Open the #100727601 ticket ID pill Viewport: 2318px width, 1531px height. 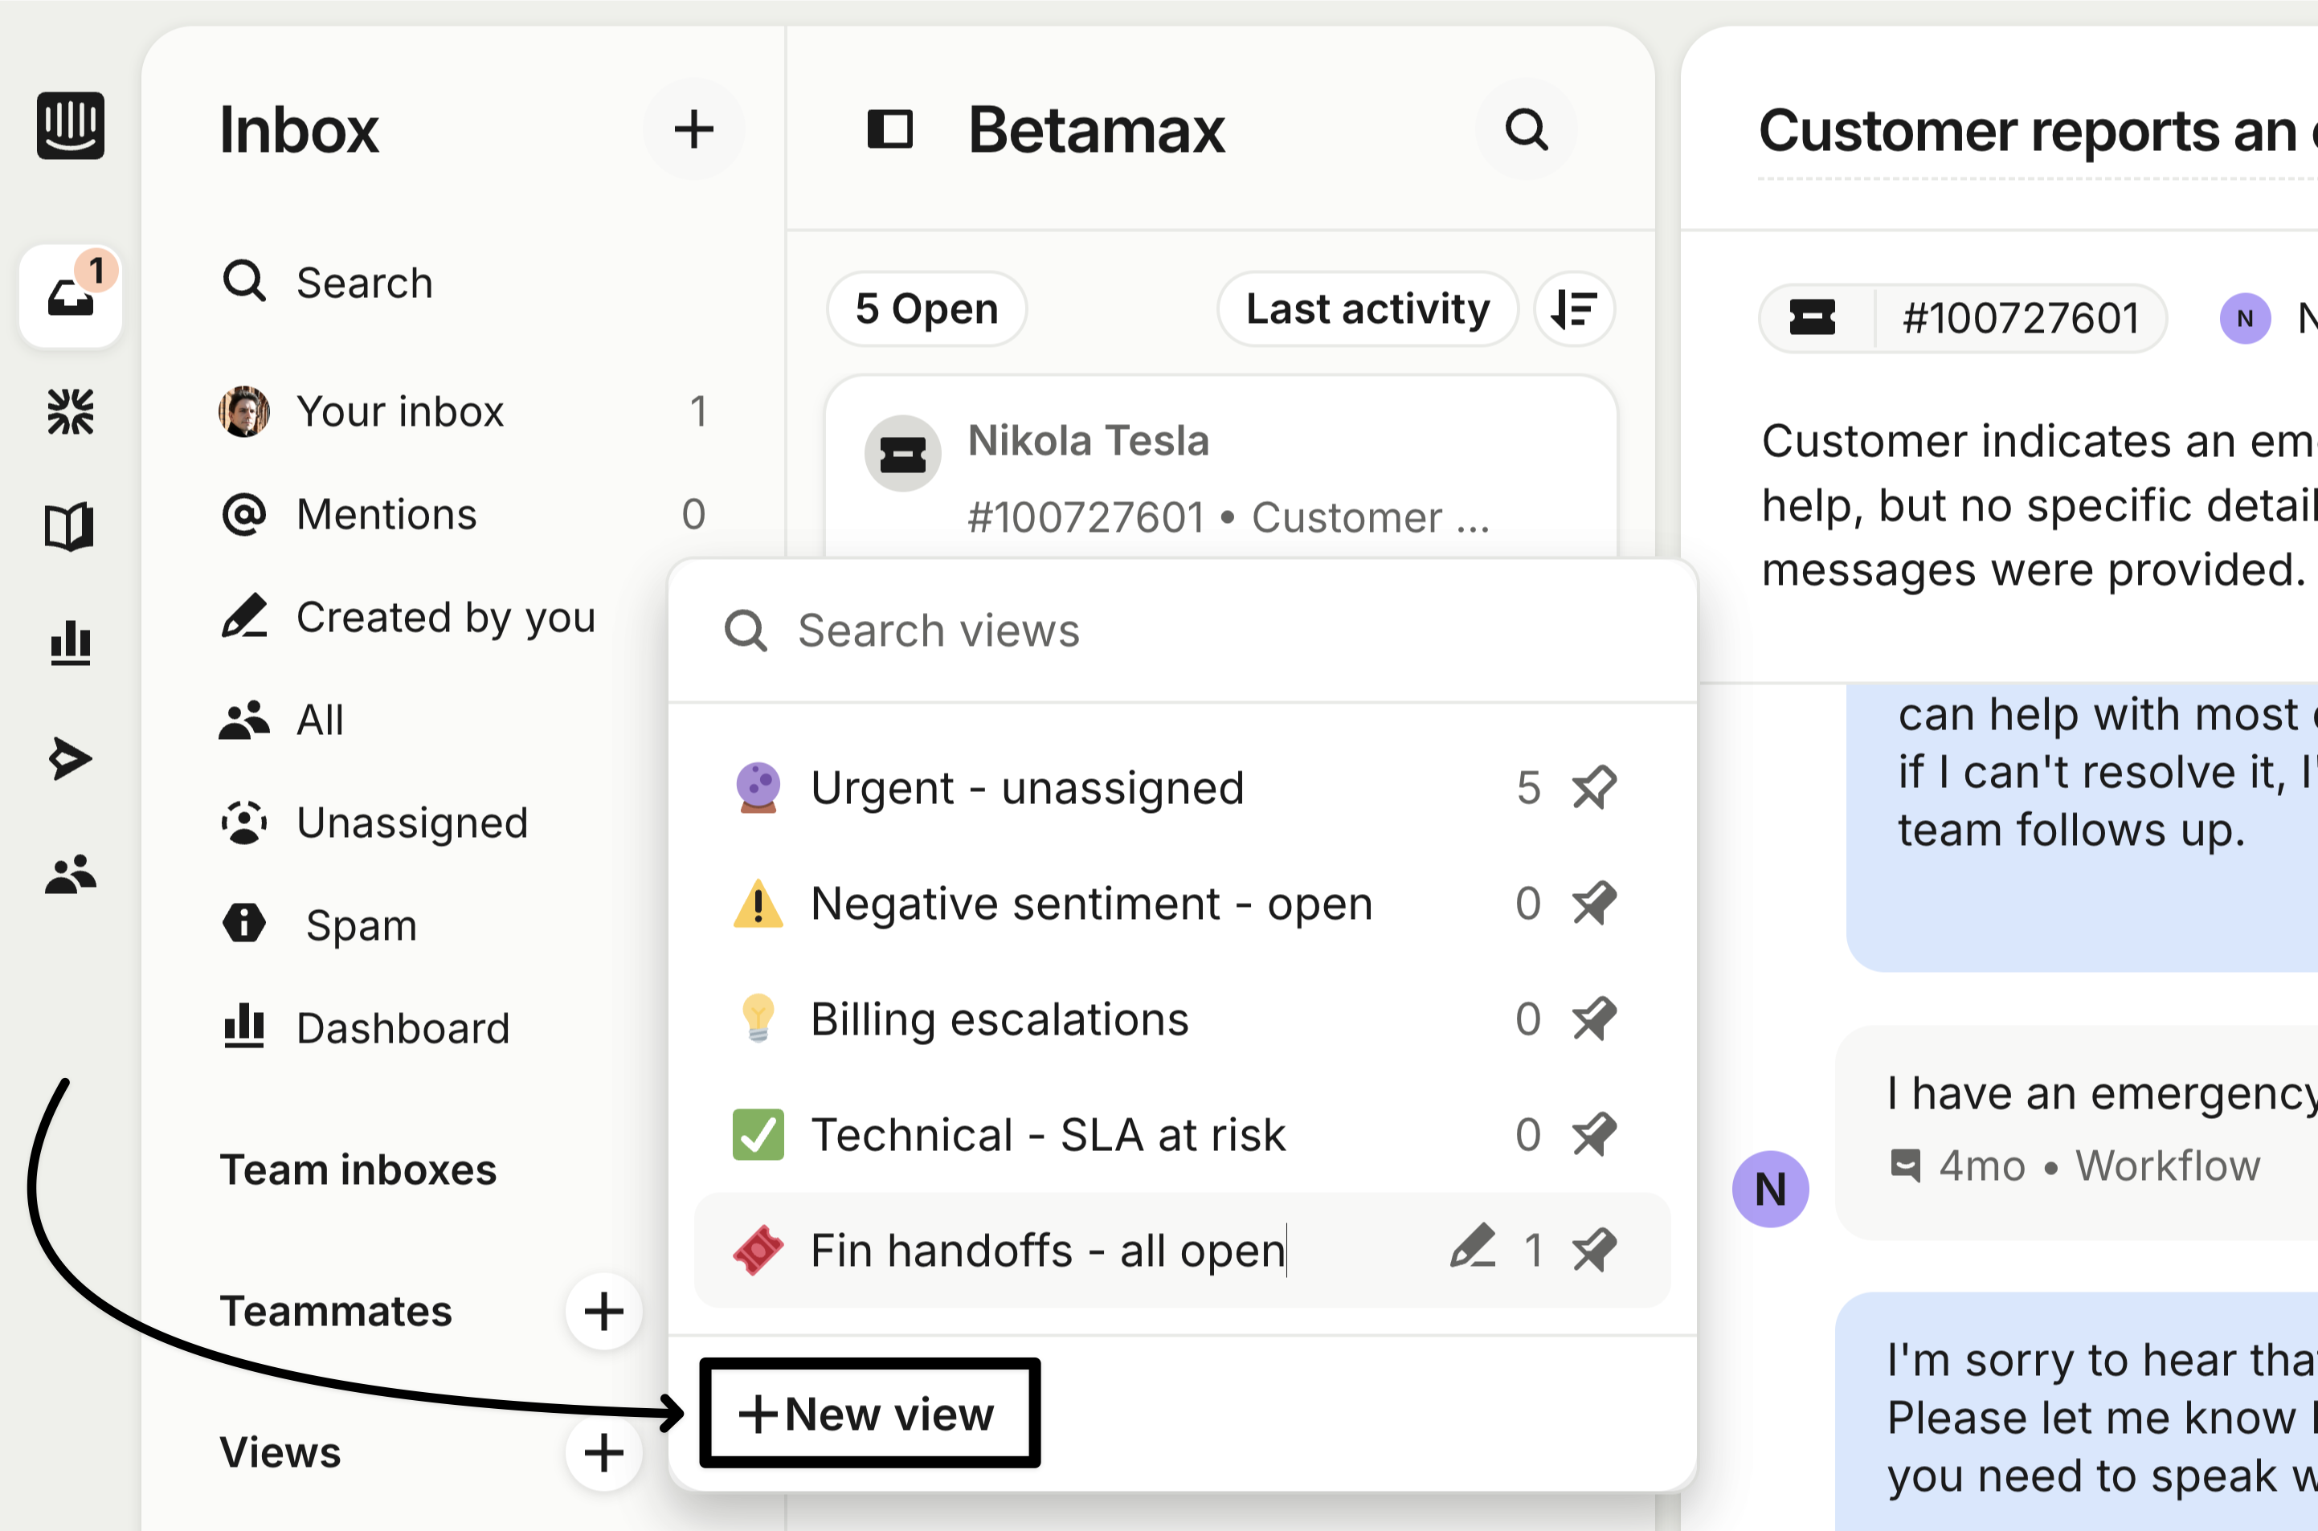tap(1963, 318)
